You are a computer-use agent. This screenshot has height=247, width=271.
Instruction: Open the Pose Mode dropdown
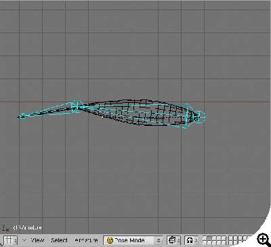pyautogui.click(x=133, y=240)
